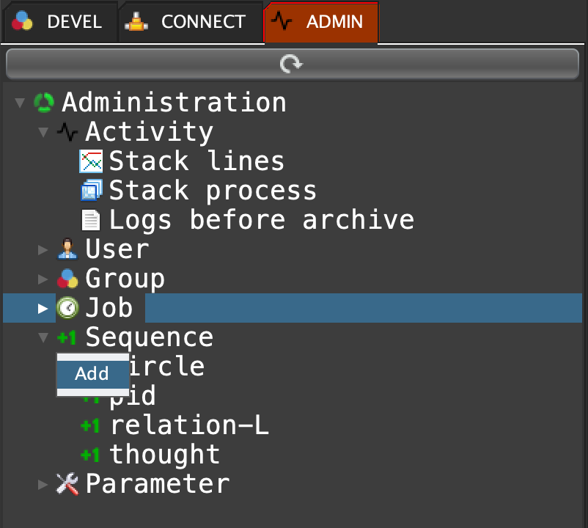Click the User person icon

coord(67,249)
